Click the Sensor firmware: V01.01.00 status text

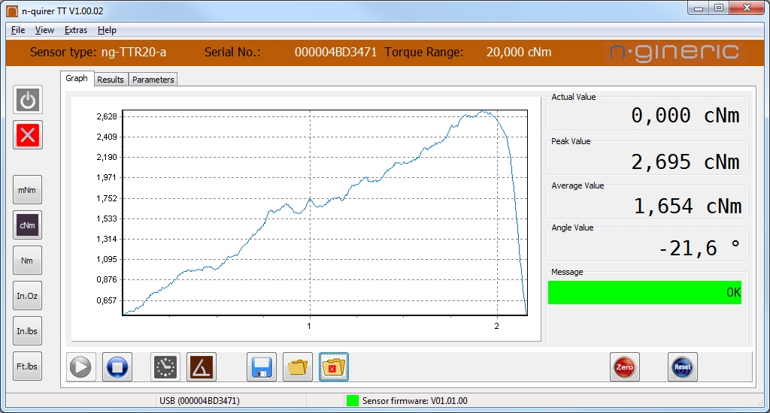click(415, 401)
